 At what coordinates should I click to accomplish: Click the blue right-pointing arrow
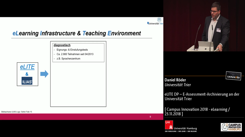coord(44,74)
